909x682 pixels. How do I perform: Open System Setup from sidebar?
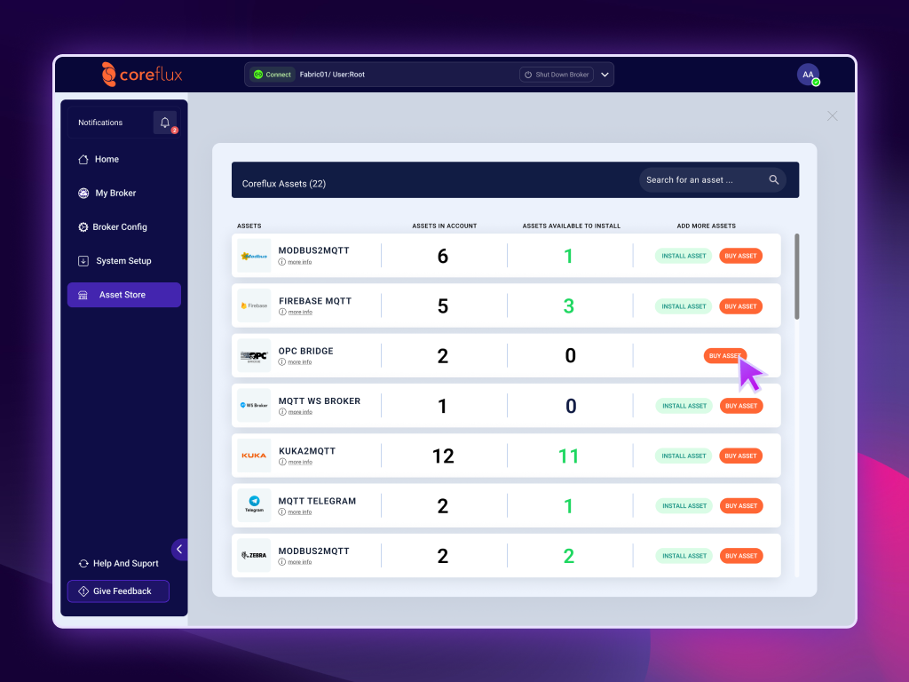pos(123,261)
